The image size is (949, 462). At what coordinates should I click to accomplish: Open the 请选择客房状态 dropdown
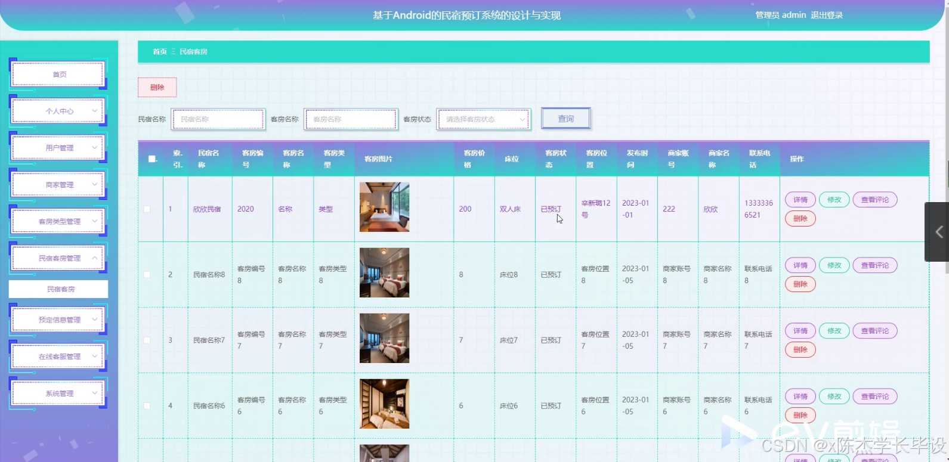[x=484, y=119]
